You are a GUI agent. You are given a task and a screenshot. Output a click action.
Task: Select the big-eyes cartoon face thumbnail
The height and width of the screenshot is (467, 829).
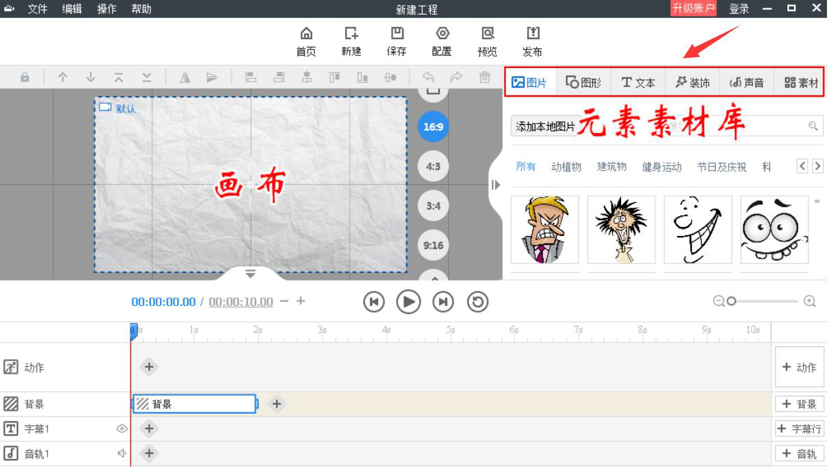pos(774,229)
